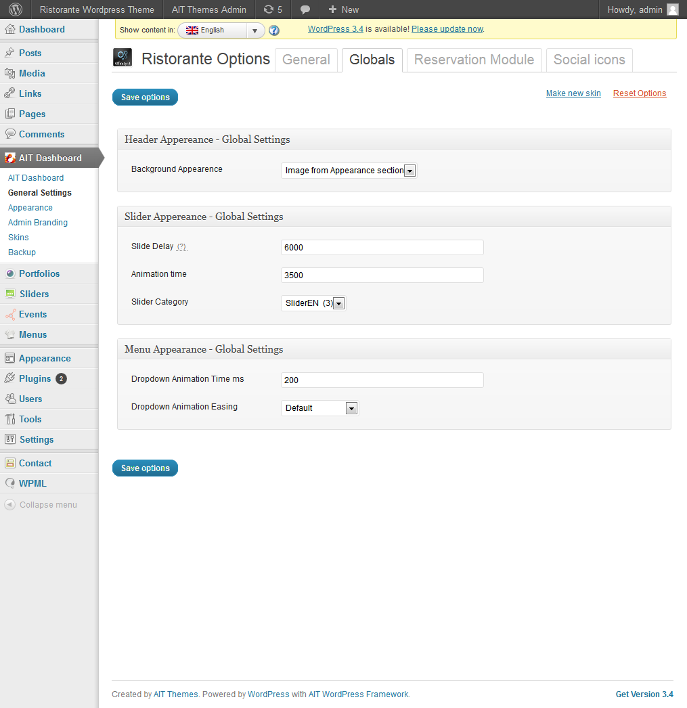
Task: Click the top Save options button
Action: (145, 97)
